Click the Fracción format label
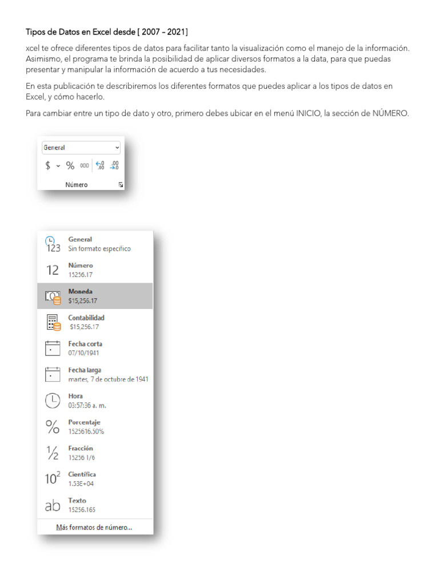Viewport: 439px width, 586px height. click(81, 449)
